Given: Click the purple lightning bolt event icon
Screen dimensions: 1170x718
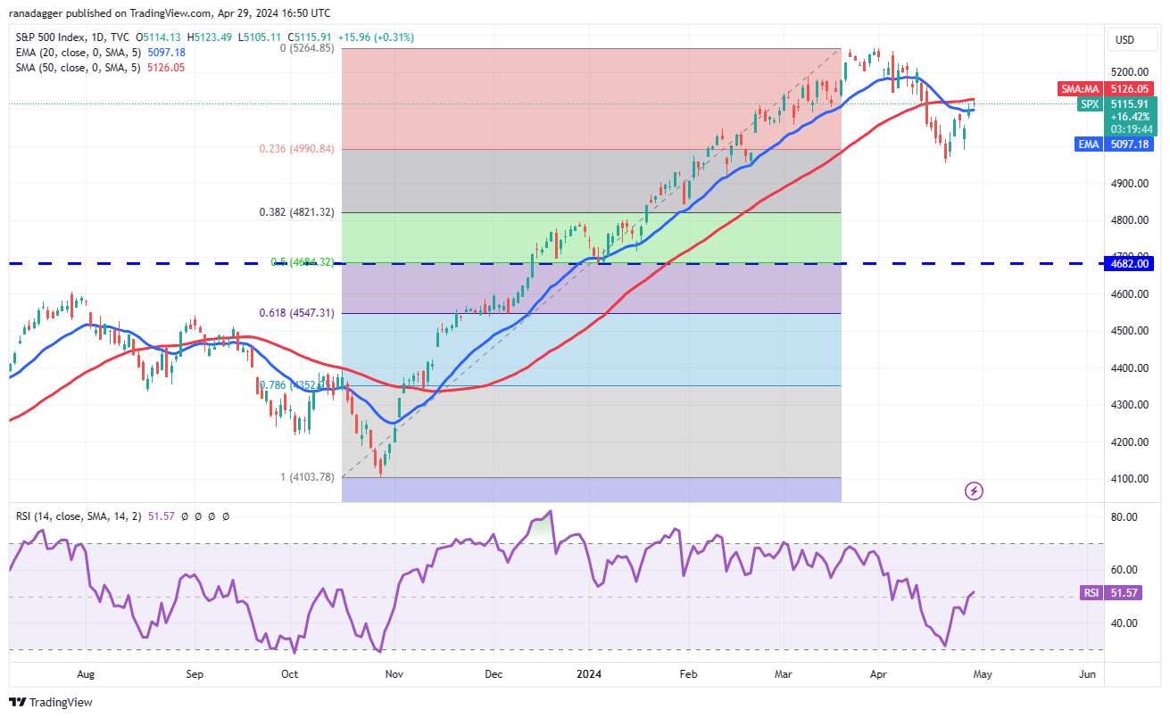Looking at the screenshot, I should (975, 491).
